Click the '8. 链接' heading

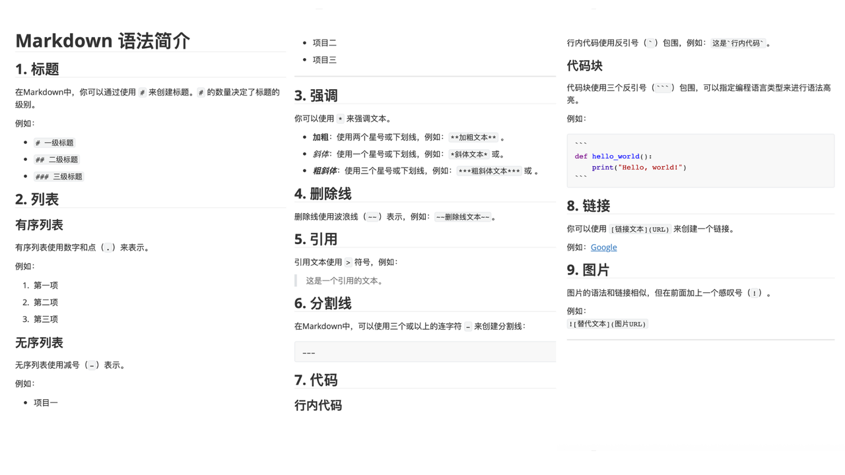[x=588, y=206]
